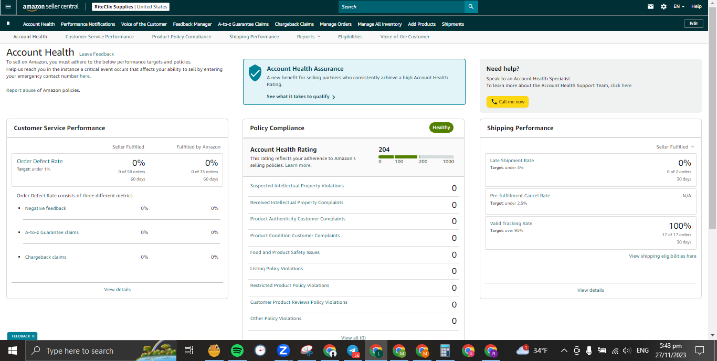Open Zalo app from the taskbar
717x361 pixels.
pyautogui.click(x=283, y=351)
